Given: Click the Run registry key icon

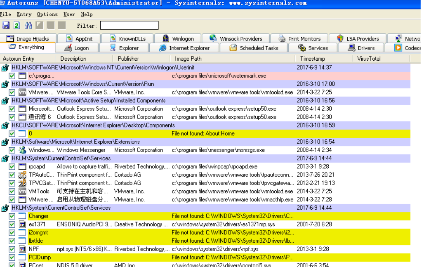Looking at the screenshot, I should click(5, 84).
